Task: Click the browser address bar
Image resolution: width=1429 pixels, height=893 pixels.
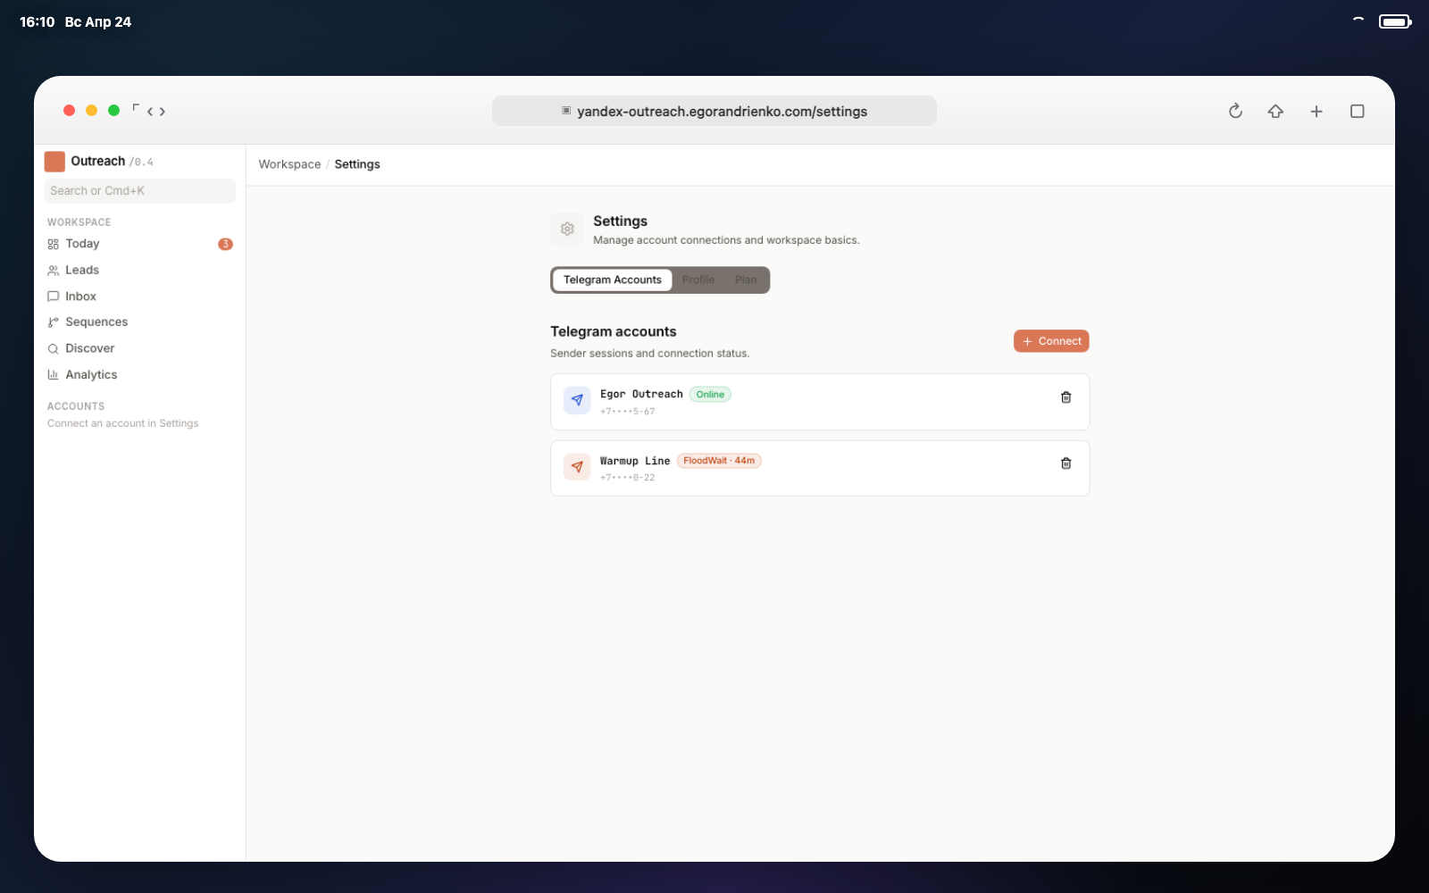Action: click(x=714, y=111)
